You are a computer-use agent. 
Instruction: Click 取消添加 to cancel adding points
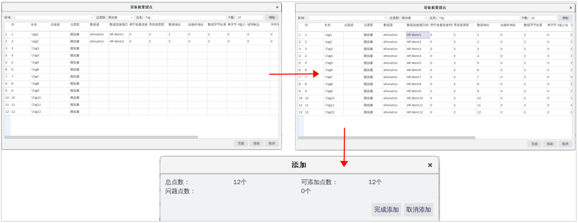click(x=419, y=210)
